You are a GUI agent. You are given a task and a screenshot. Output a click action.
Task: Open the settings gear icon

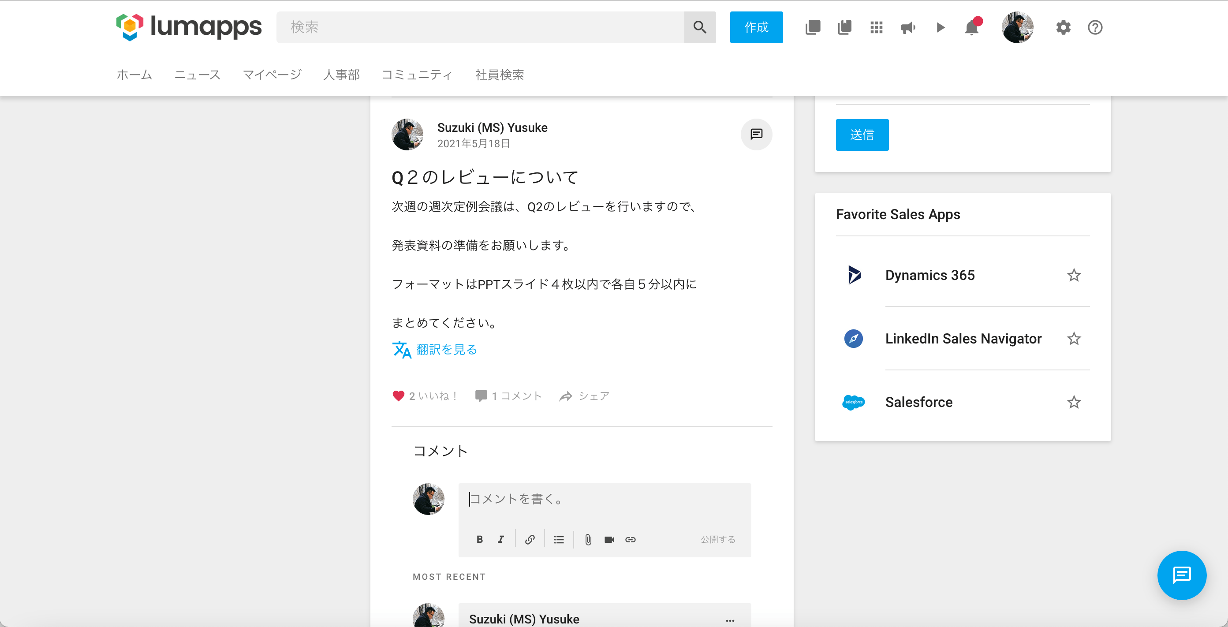(x=1063, y=28)
